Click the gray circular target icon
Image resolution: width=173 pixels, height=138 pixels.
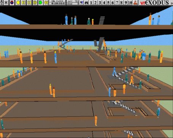[x=6, y=3]
